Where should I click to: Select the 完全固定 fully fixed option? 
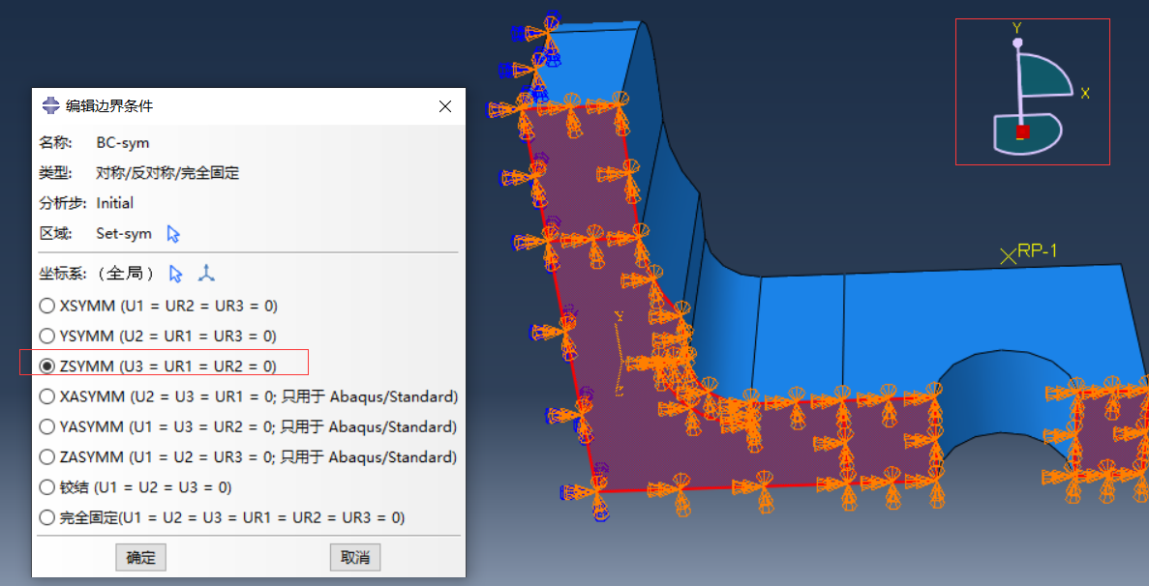pos(46,517)
